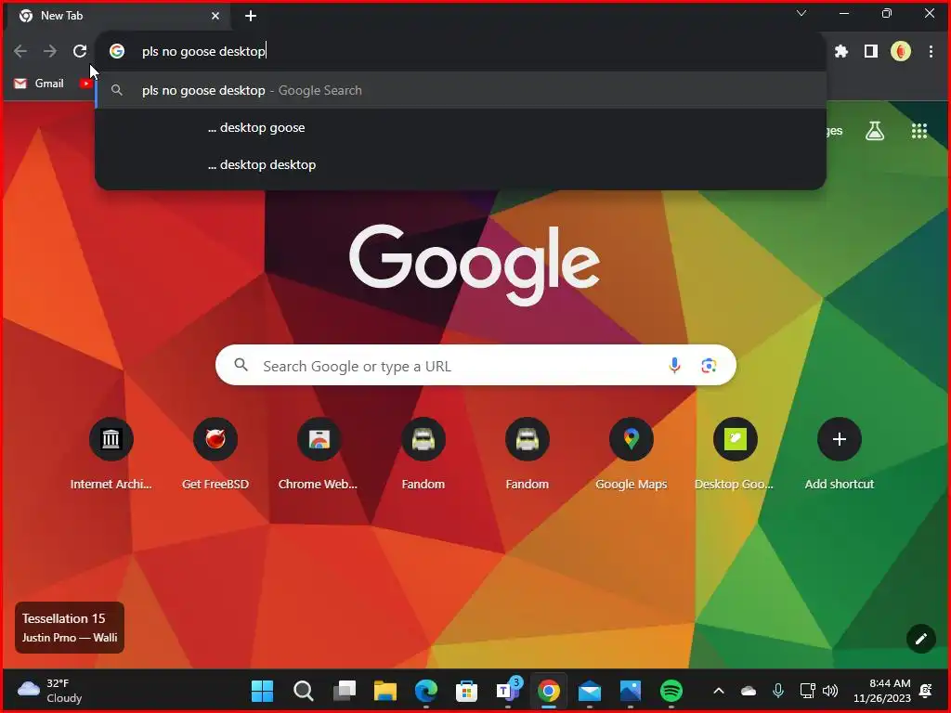This screenshot has height=713, width=951.
Task: Open the Extensions puzzle icon
Action: tap(840, 52)
